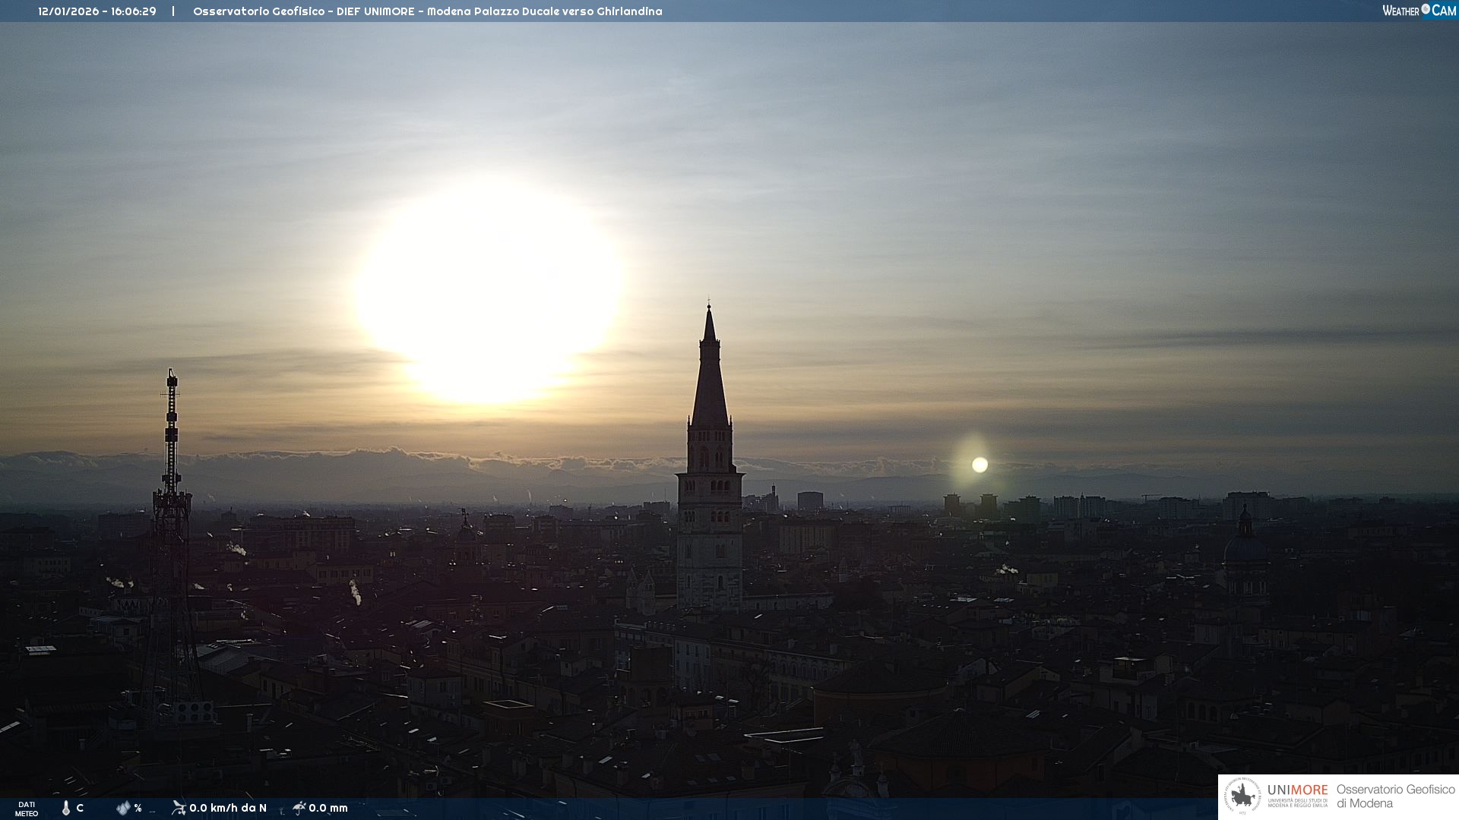1459x820 pixels.
Task: Click the WeatherCam logo
Action: (x=1419, y=11)
